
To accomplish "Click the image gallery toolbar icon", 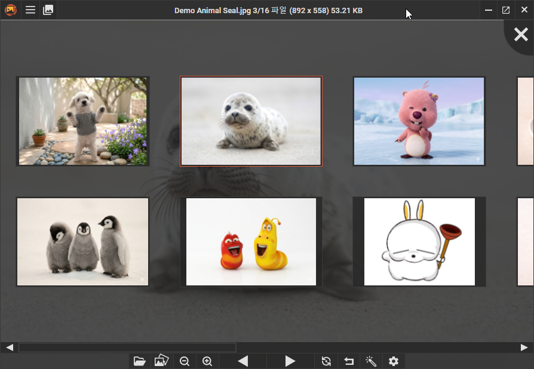I will (x=161, y=361).
